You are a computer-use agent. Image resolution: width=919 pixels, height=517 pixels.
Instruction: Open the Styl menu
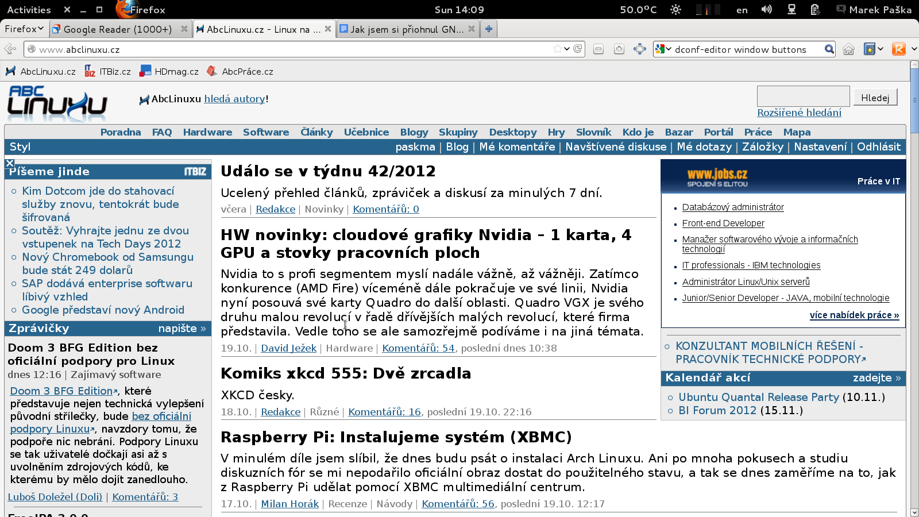click(x=20, y=146)
